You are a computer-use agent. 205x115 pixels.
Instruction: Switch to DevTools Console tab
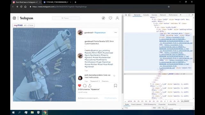click(146, 15)
